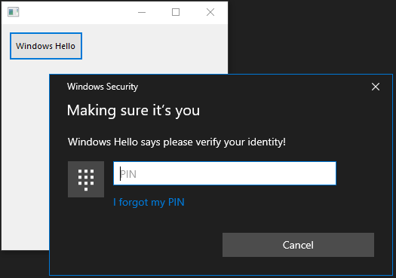
Task: Click the blank dialog area under the forgot PIN link
Action: click(149, 218)
